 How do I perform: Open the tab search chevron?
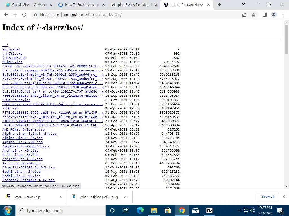tap(244, 4)
